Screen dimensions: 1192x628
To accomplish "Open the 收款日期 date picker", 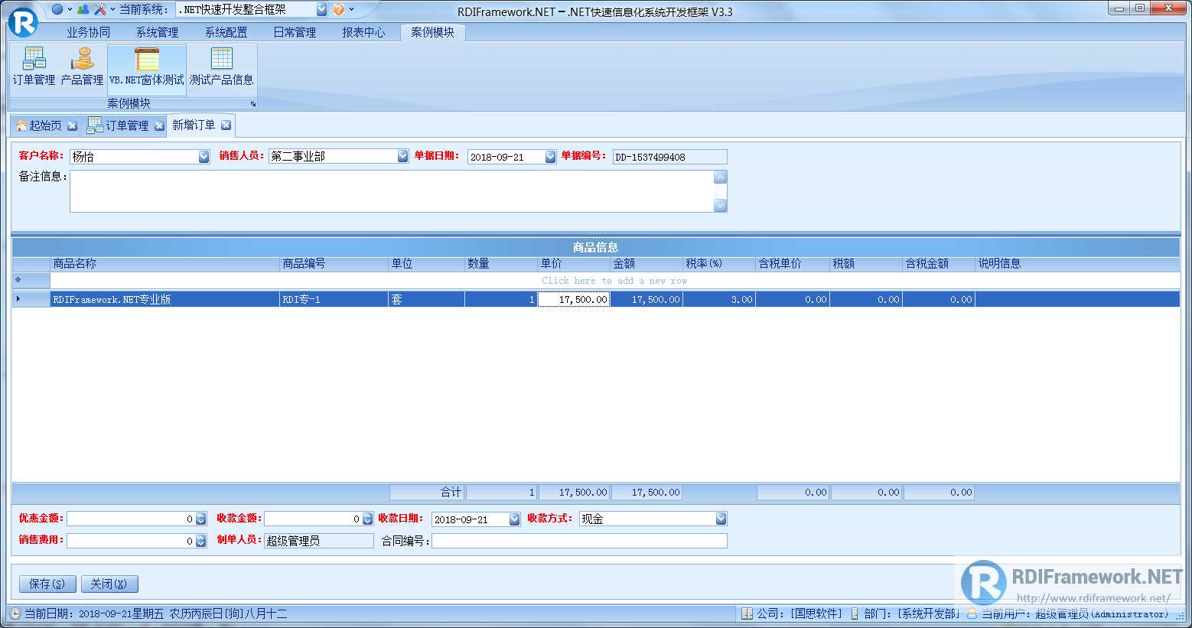I will (x=514, y=519).
